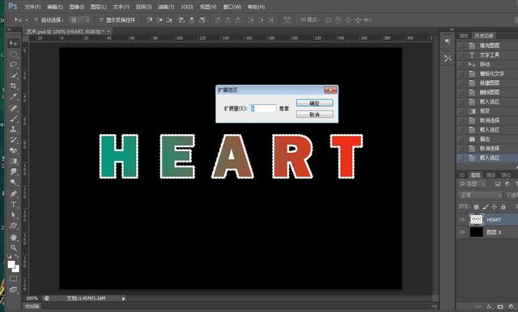This screenshot has width=518, height=312.
Task: Select the Elliptical Marquee tool
Action: click(13, 54)
